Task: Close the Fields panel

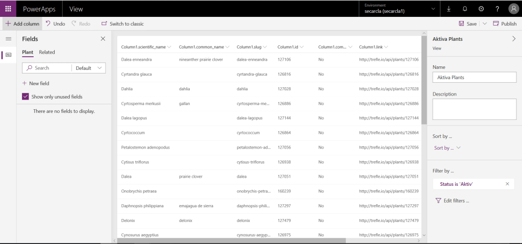Action: coord(103,39)
